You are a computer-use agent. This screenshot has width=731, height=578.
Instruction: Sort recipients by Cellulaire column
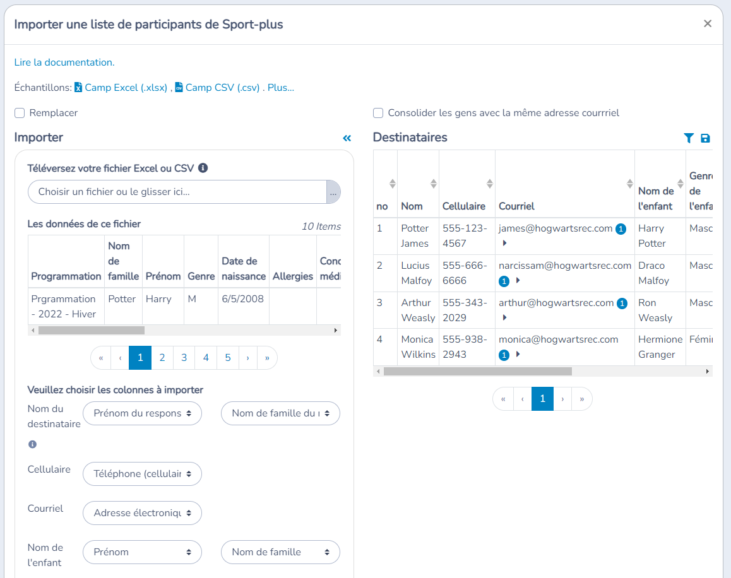pos(489,184)
